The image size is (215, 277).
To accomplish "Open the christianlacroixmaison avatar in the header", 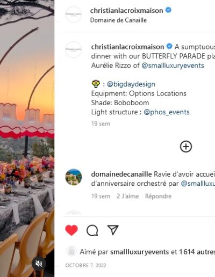I will point(74,14).
